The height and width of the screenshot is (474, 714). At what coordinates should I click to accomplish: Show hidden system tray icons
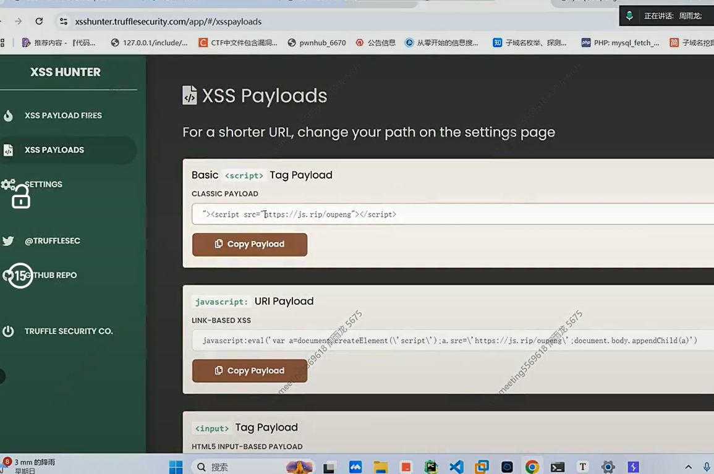(688, 467)
